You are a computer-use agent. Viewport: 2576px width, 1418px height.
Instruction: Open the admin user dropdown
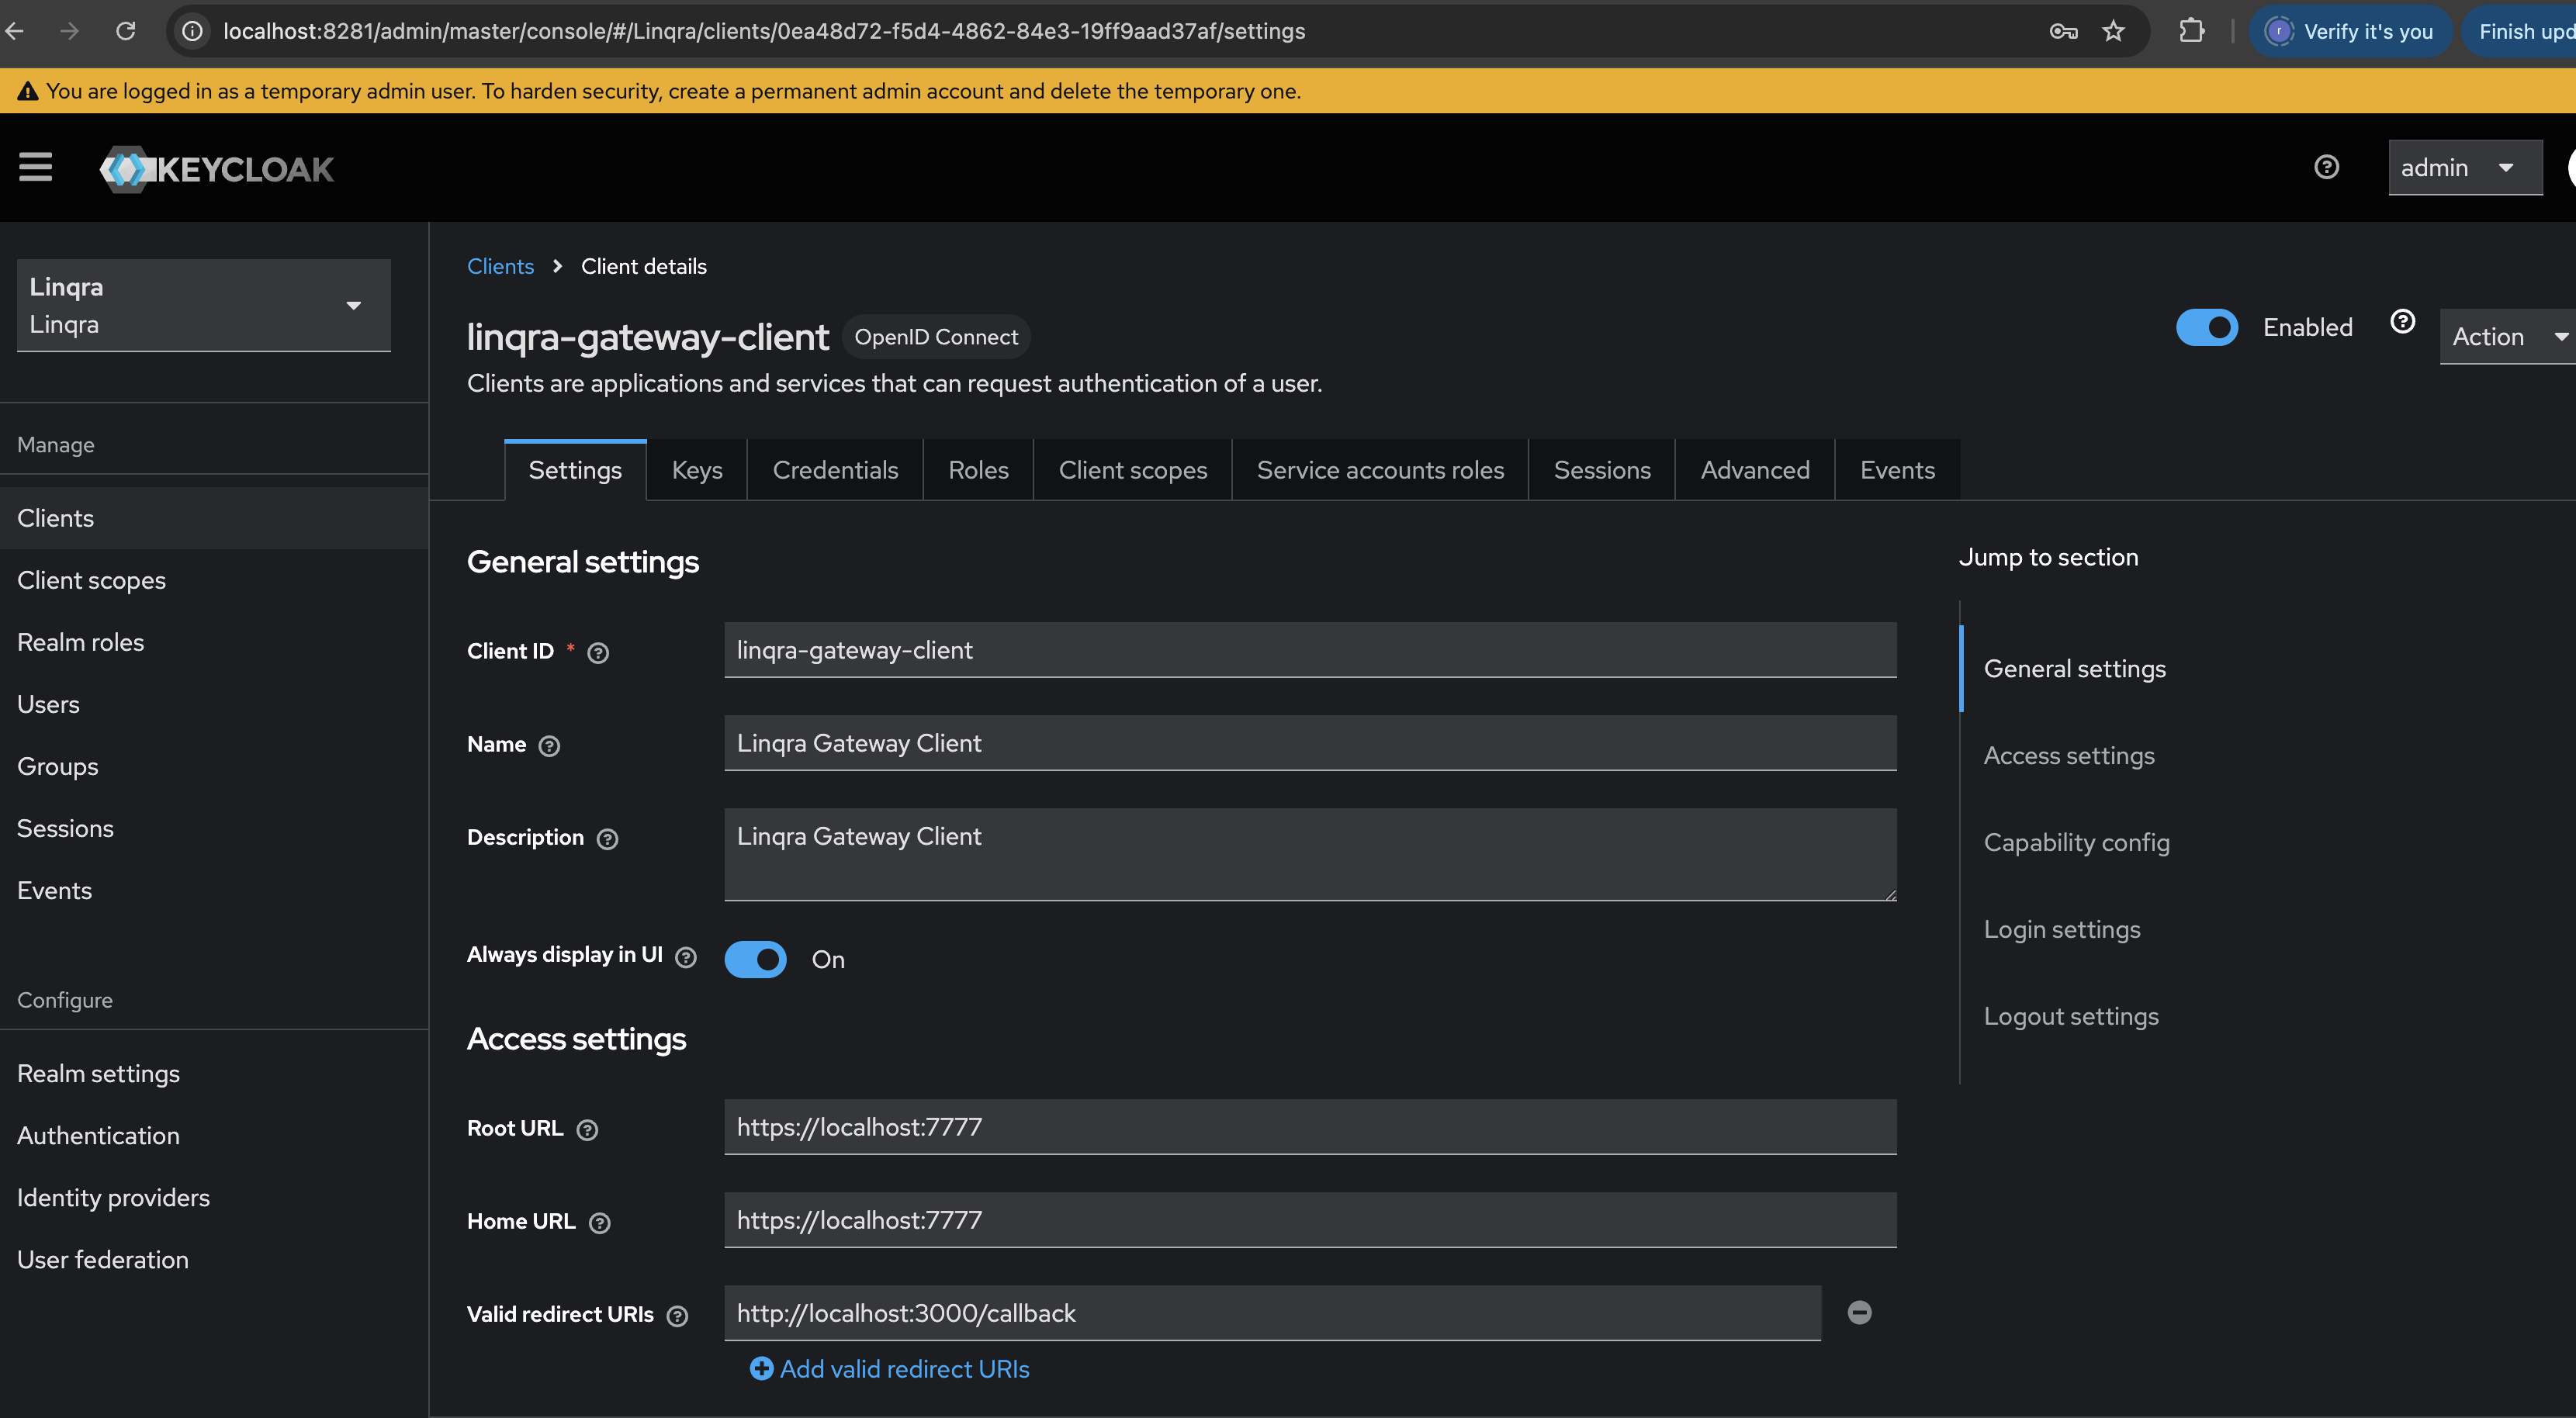(2464, 167)
